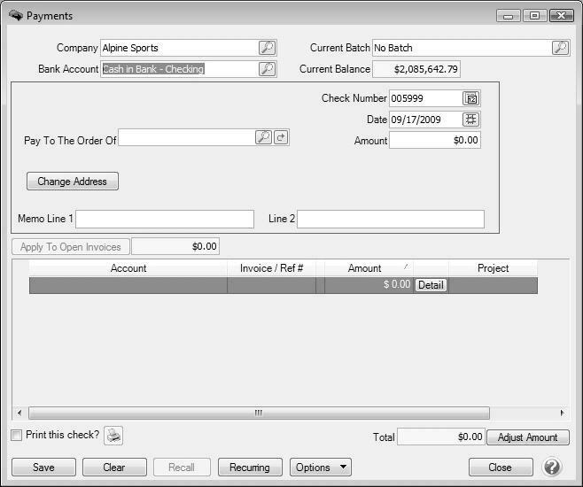
Task: Click the Check Number picker icon
Action: point(471,98)
